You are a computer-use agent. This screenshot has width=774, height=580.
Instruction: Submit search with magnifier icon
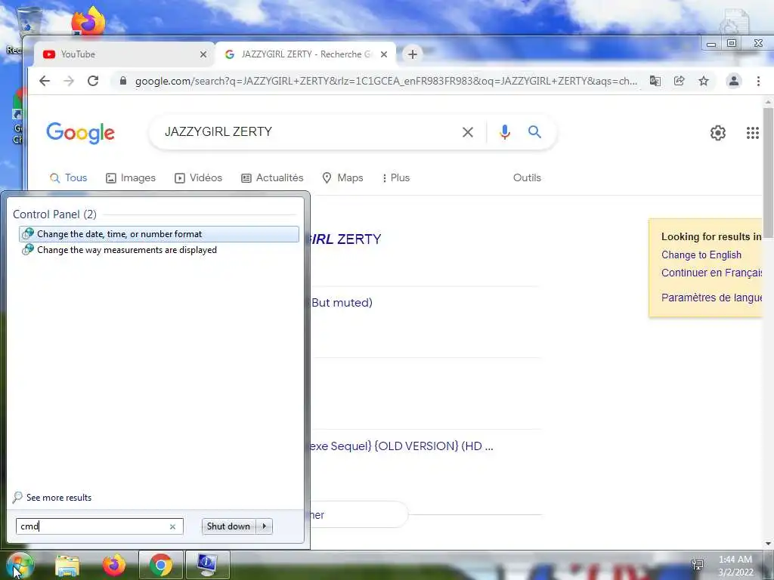tap(534, 131)
